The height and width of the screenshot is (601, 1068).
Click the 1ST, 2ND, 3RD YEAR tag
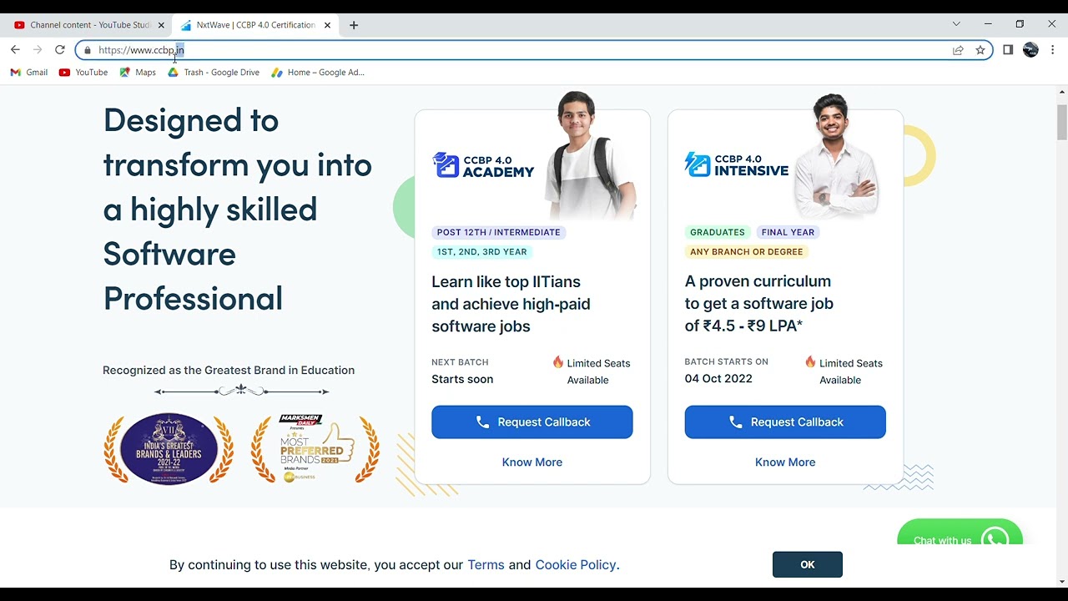coord(482,252)
